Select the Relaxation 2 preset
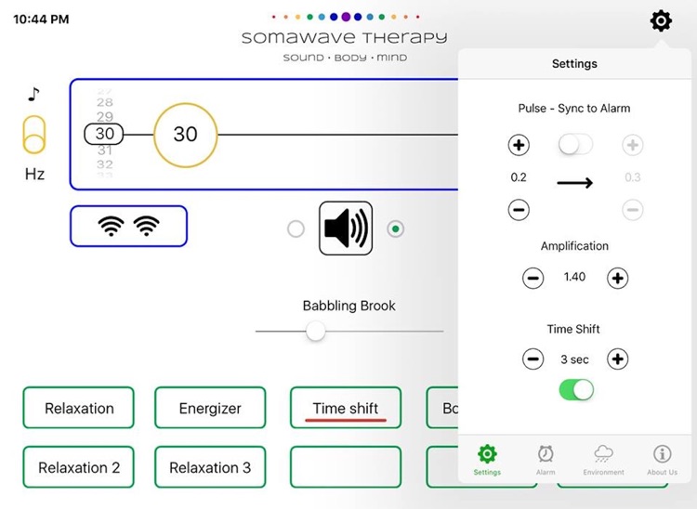The height and width of the screenshot is (509, 697). pos(79,467)
